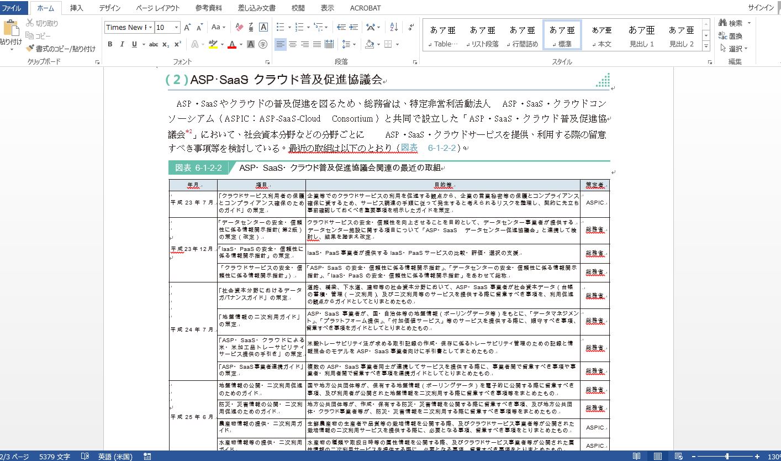781x461 pixels.
Task: Click Format Painter (書式のコピー/貼り付け) brush
Action: pos(30,48)
